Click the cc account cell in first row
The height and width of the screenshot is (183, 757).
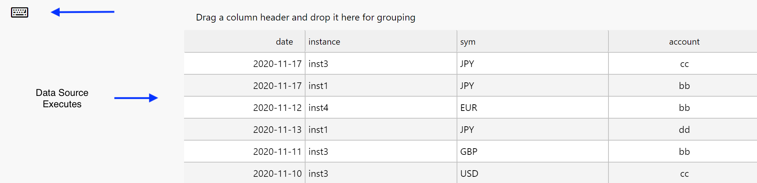684,64
